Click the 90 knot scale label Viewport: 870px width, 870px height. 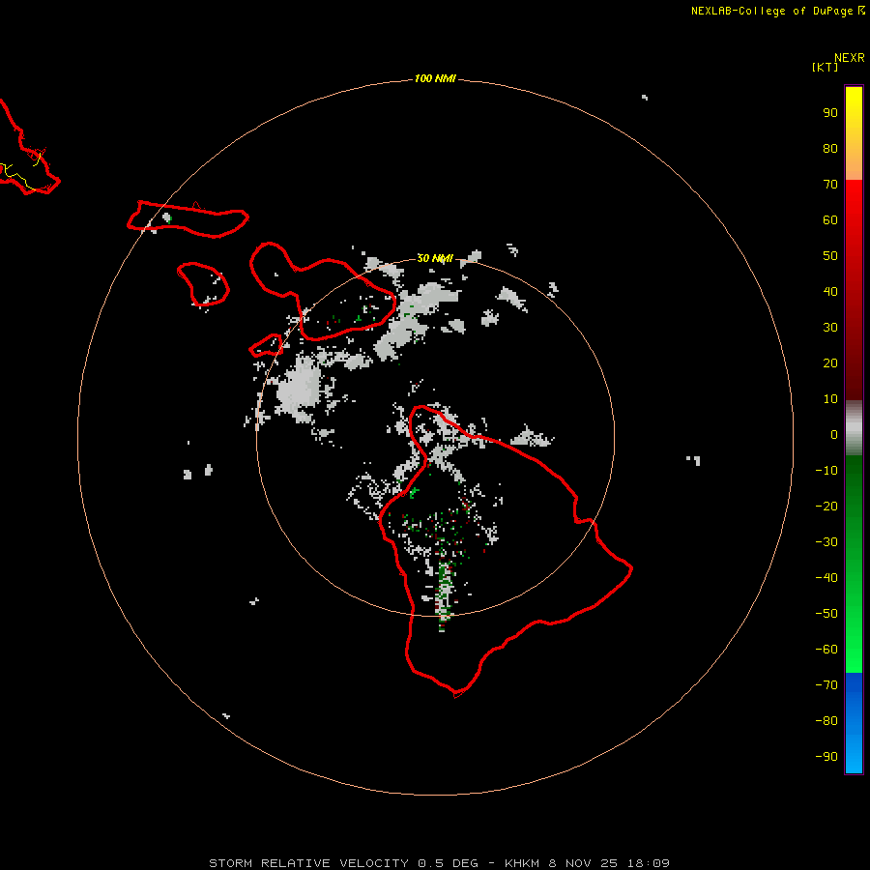pos(830,113)
